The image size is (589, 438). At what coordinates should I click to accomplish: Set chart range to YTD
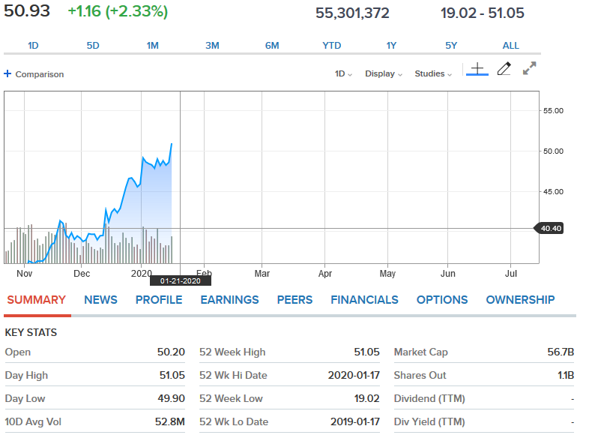tap(331, 46)
